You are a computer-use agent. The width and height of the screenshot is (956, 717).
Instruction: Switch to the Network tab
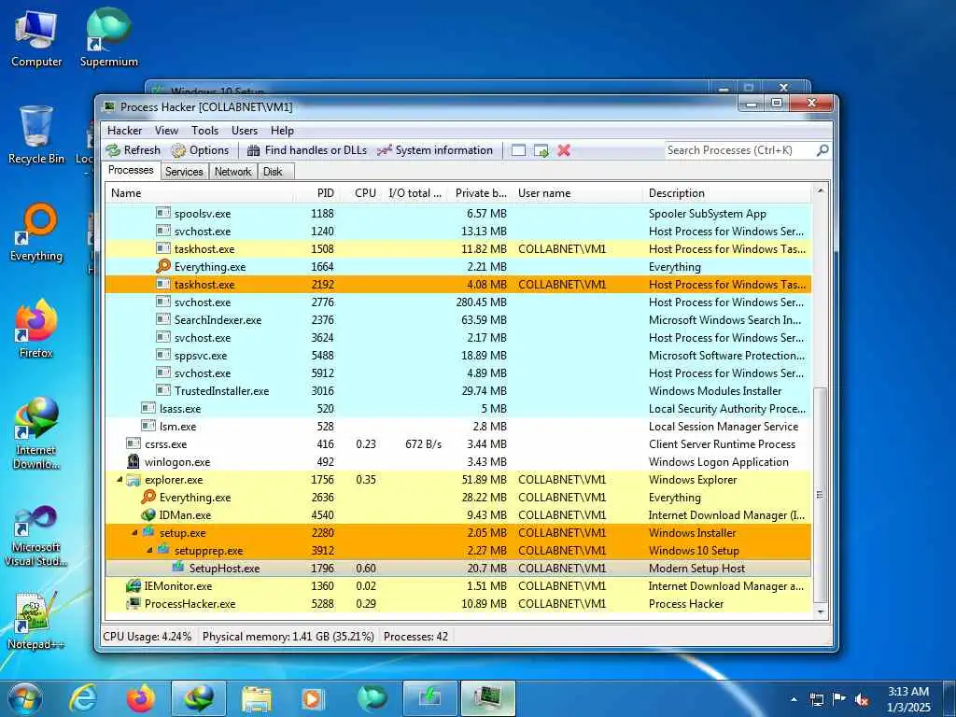click(232, 172)
